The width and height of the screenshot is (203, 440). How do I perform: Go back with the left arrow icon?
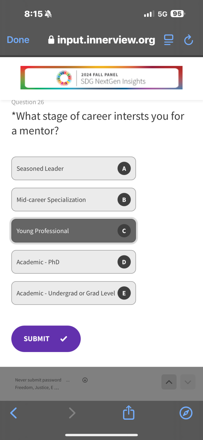tap(13, 413)
